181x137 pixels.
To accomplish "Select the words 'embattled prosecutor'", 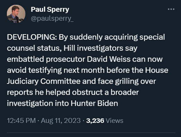I will (46, 59).
